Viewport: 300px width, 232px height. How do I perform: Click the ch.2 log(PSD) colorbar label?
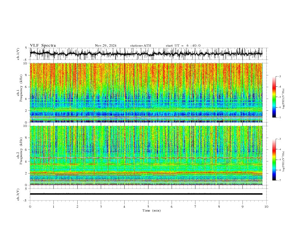[283, 161]
